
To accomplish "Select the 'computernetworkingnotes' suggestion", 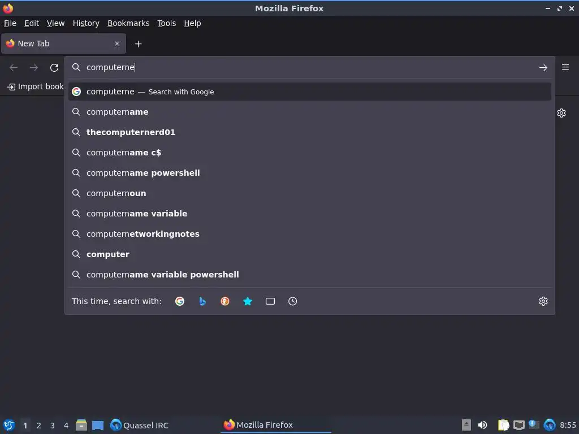I will click(309, 233).
